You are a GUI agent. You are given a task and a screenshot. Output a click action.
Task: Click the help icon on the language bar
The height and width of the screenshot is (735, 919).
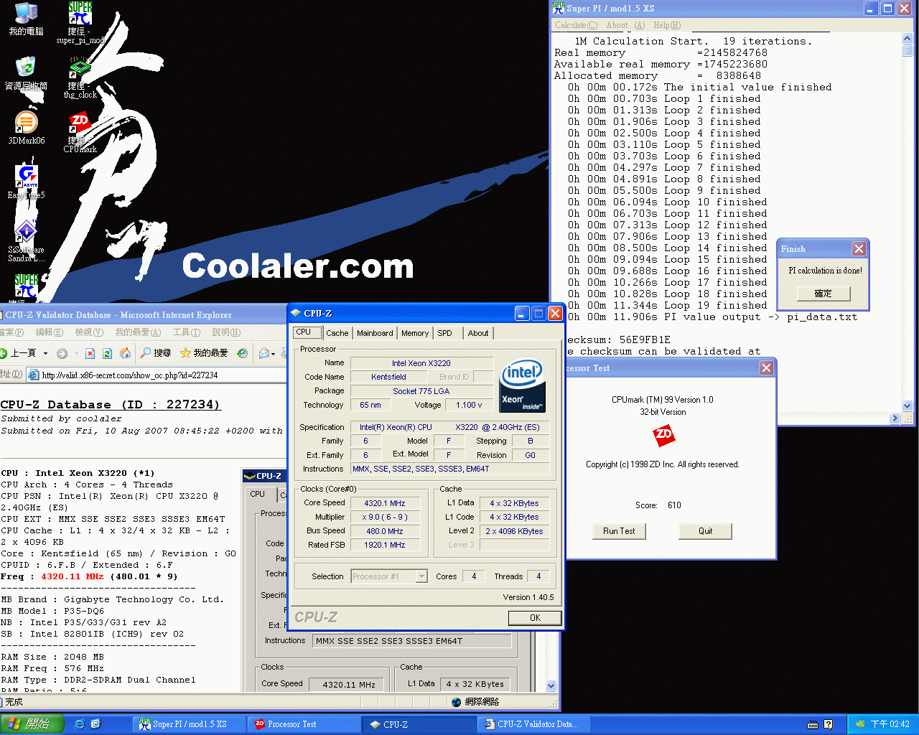pos(828,724)
